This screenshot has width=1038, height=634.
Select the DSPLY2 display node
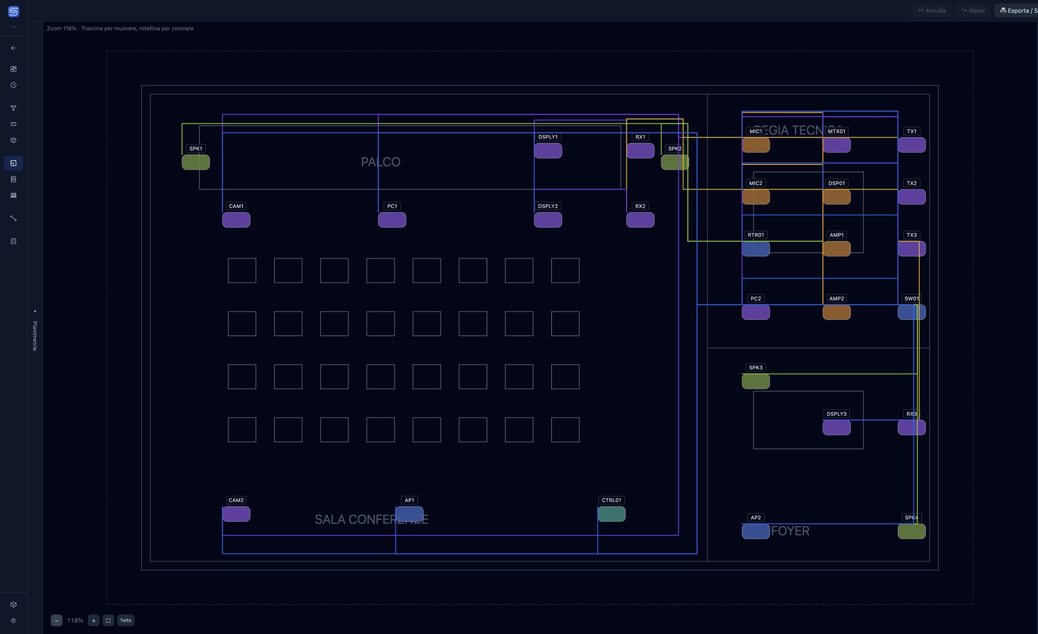coord(548,219)
